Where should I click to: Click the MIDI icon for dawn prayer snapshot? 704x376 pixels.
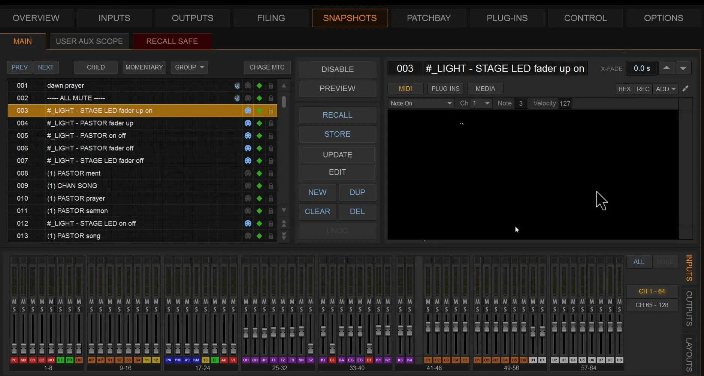[248, 86]
